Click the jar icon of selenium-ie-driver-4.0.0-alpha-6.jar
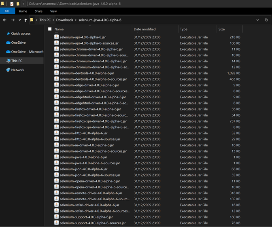Viewport: 272px width, 227px height. (x=56, y=145)
